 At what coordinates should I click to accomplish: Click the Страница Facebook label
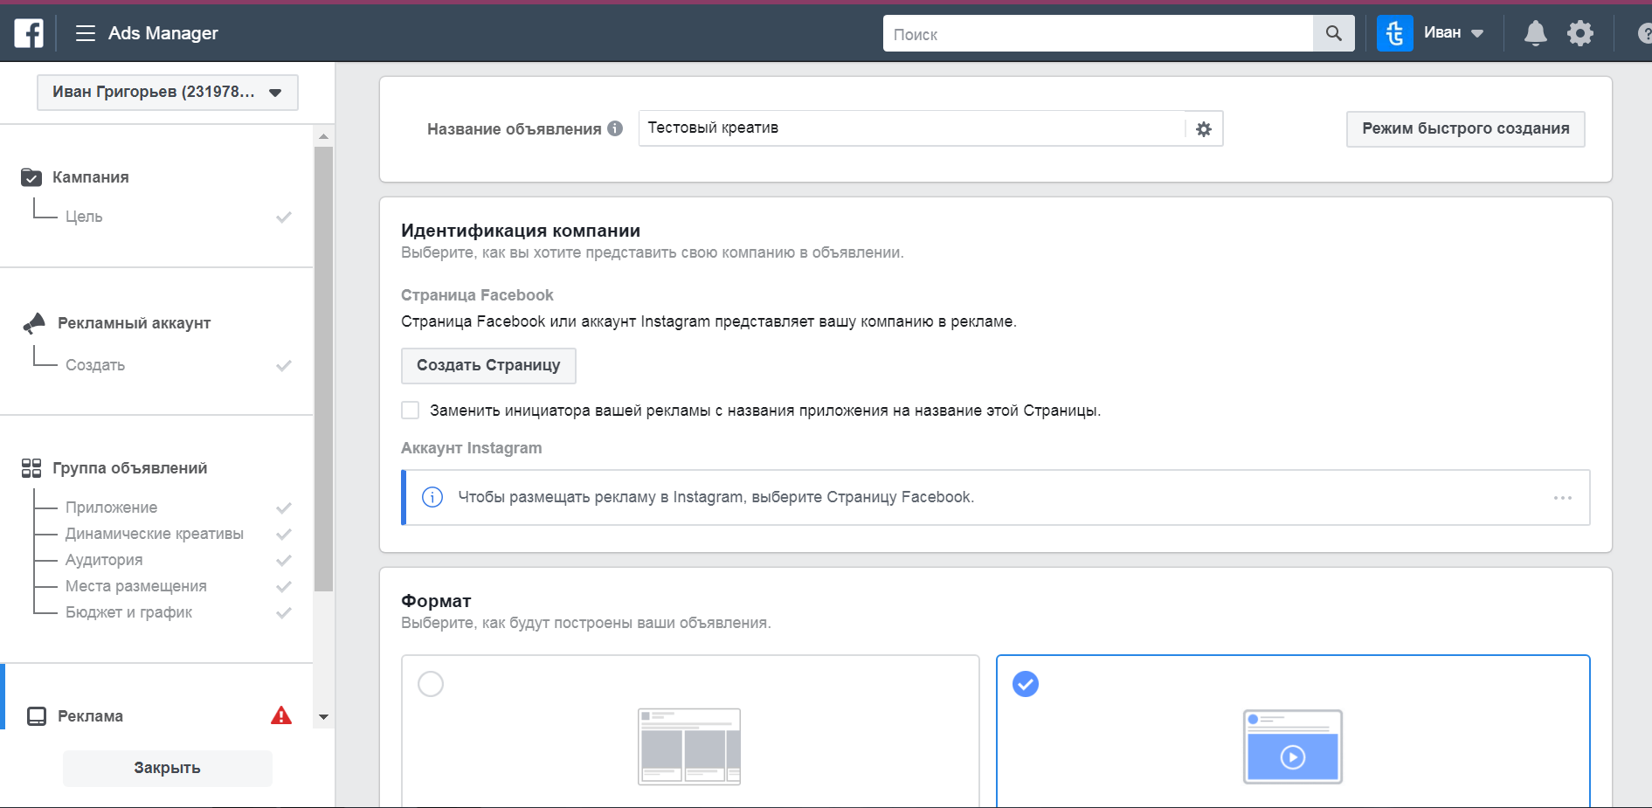[x=477, y=295]
